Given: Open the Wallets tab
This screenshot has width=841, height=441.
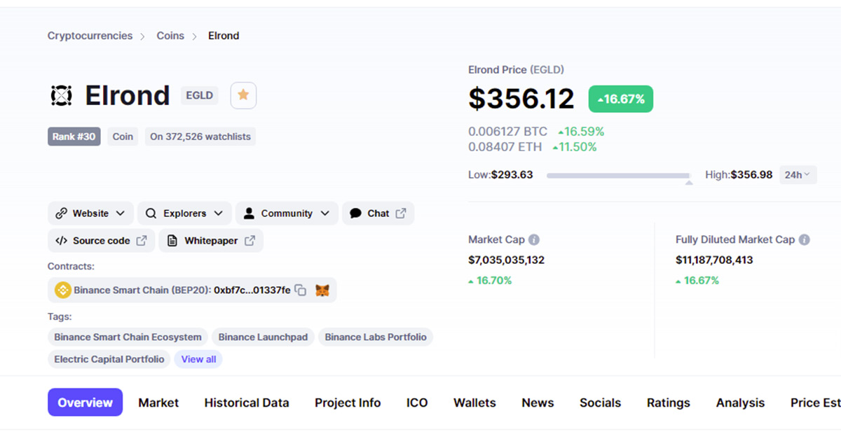Looking at the screenshot, I should pyautogui.click(x=474, y=402).
